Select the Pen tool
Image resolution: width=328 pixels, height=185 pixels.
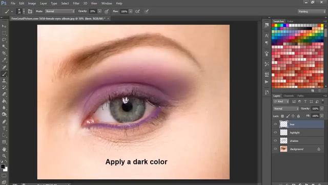click(x=4, y=122)
